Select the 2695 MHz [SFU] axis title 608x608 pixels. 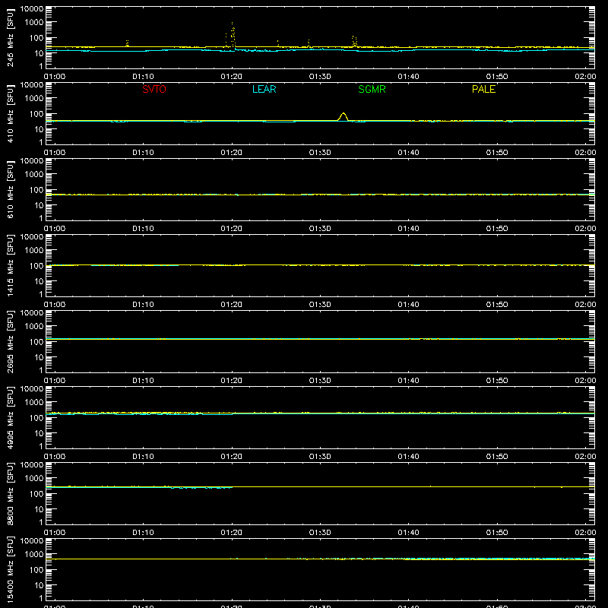[x=10, y=341]
